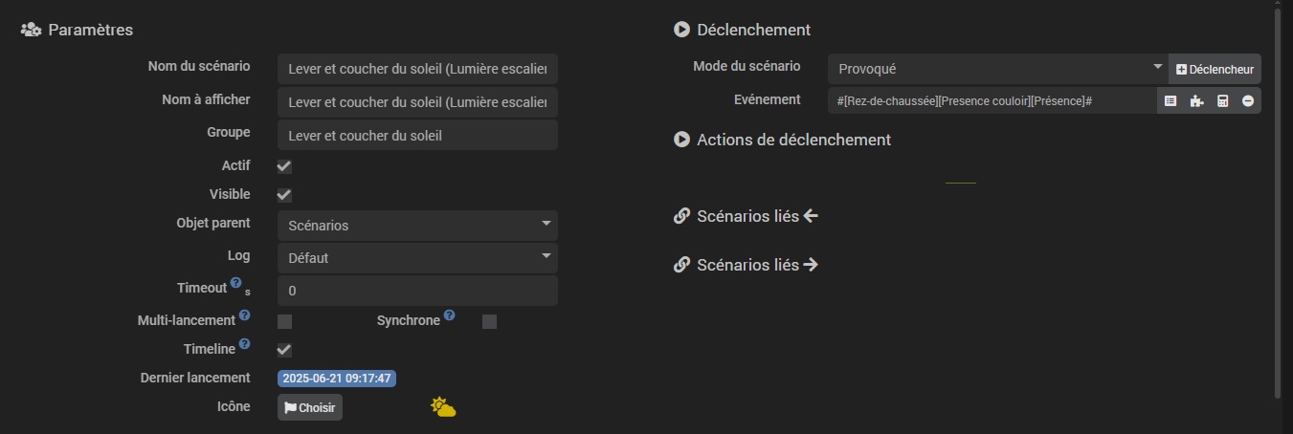Open the Mode du scénario dropdown

(x=997, y=69)
